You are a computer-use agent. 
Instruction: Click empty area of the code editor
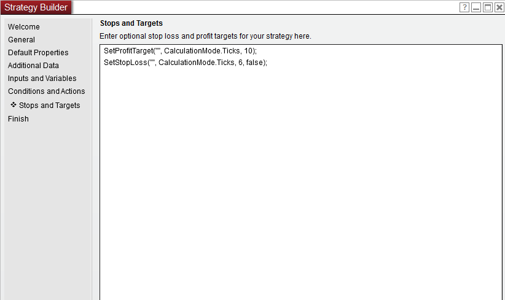tap(300, 184)
